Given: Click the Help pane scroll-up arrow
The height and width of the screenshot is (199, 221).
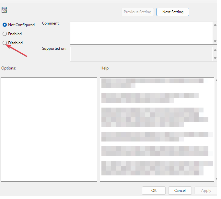Looking at the screenshot, I should [x=216, y=80].
